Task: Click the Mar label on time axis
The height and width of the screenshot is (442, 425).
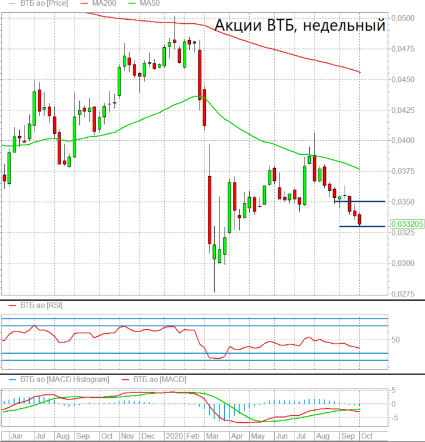Action: 212,436
